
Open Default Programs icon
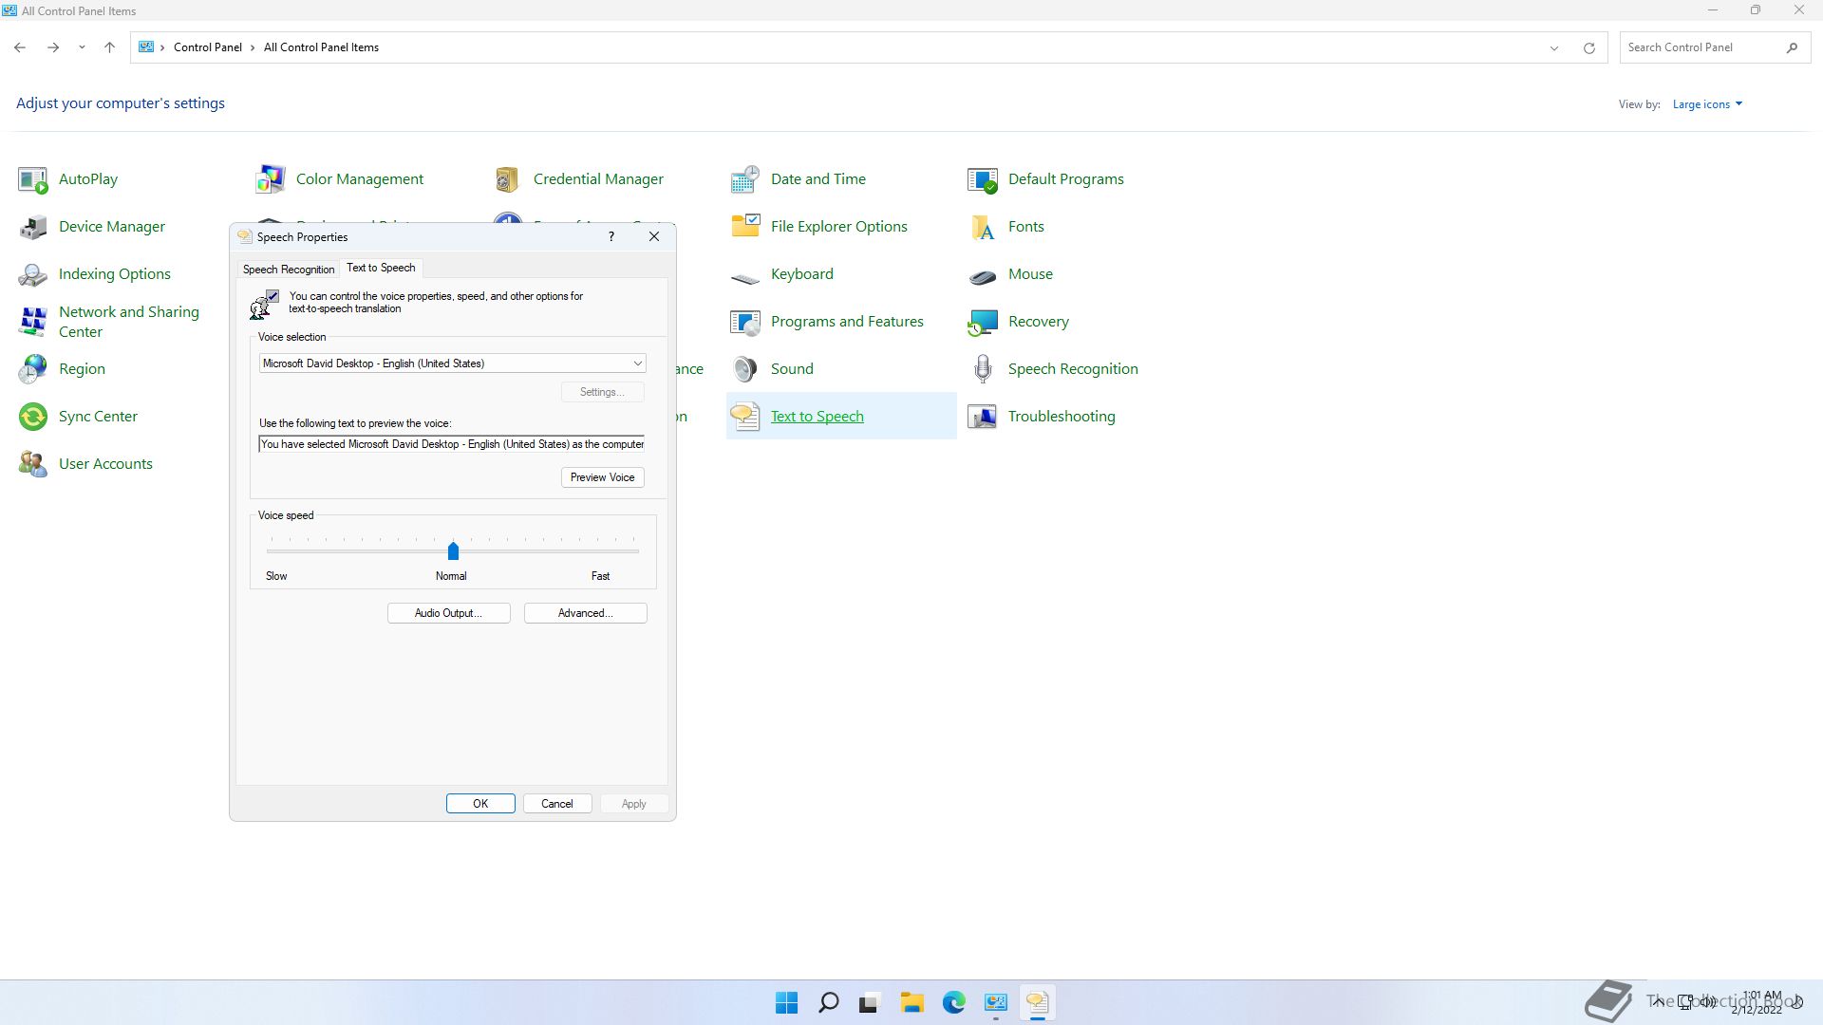pos(983,179)
